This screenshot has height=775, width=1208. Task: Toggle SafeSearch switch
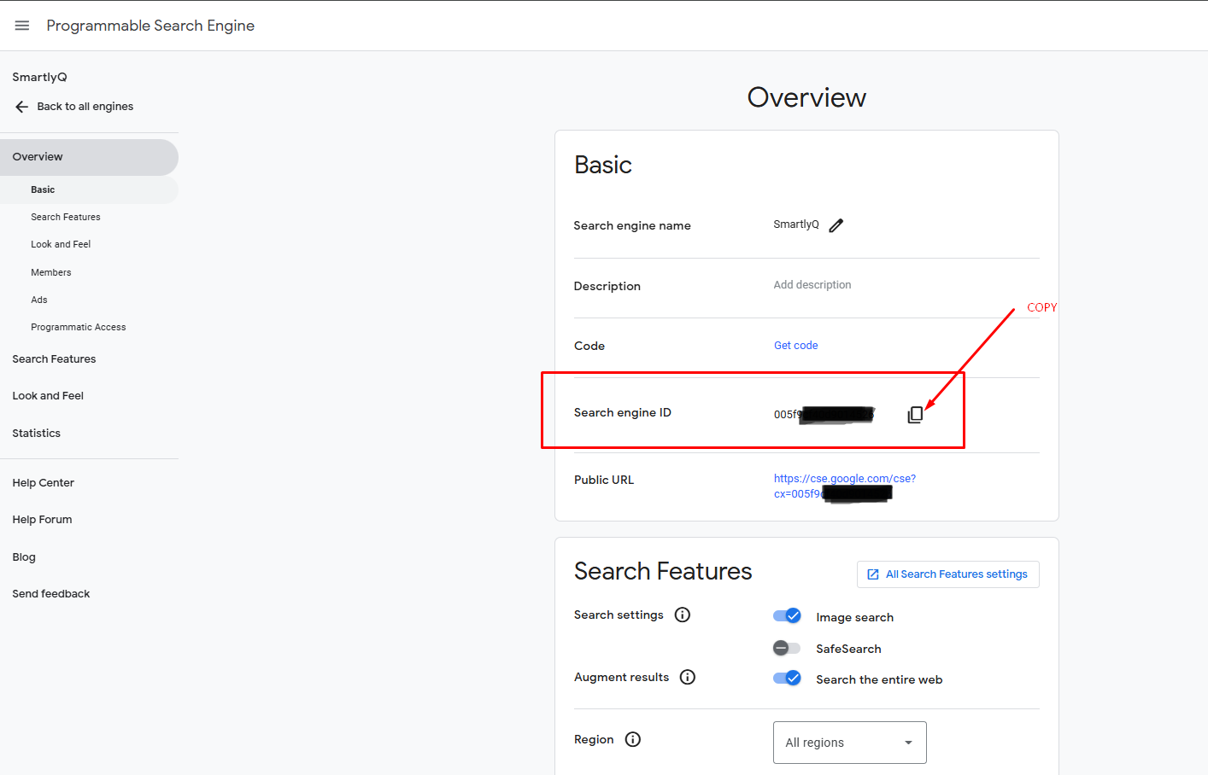[x=787, y=648]
